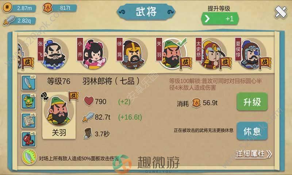Expand 详细属性 detailed attributes
The height and width of the screenshot is (175, 292).
pyautogui.click(x=254, y=154)
